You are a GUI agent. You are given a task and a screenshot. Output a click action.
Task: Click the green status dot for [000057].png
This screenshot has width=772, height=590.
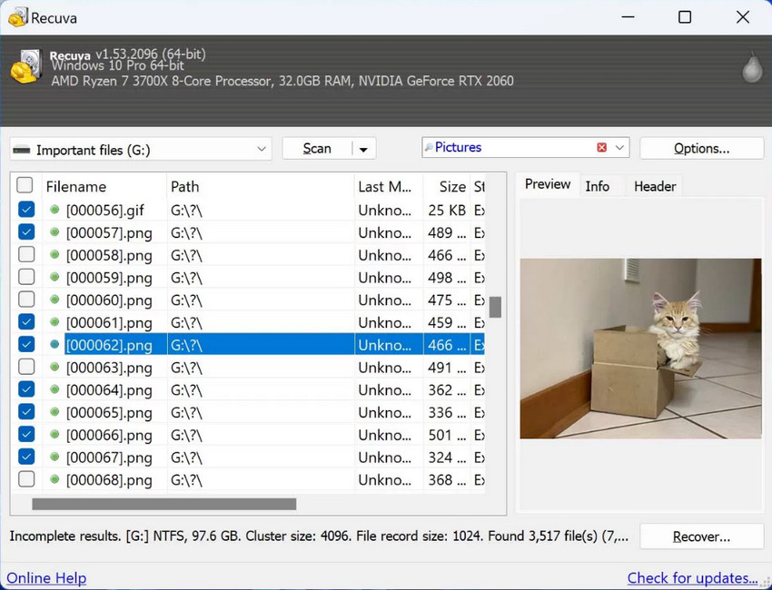tap(54, 232)
